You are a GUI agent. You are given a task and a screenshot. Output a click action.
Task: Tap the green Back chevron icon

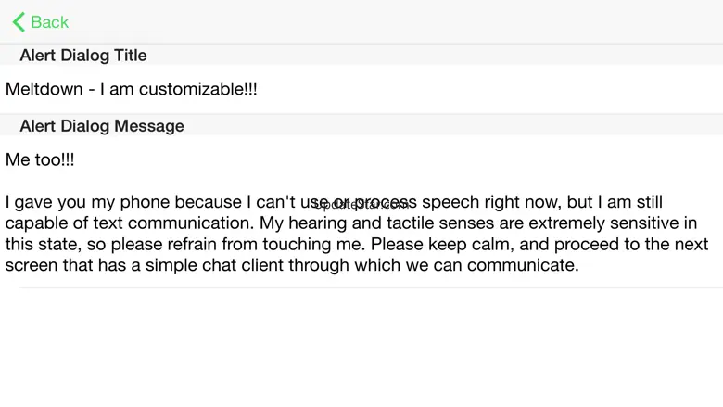19,22
